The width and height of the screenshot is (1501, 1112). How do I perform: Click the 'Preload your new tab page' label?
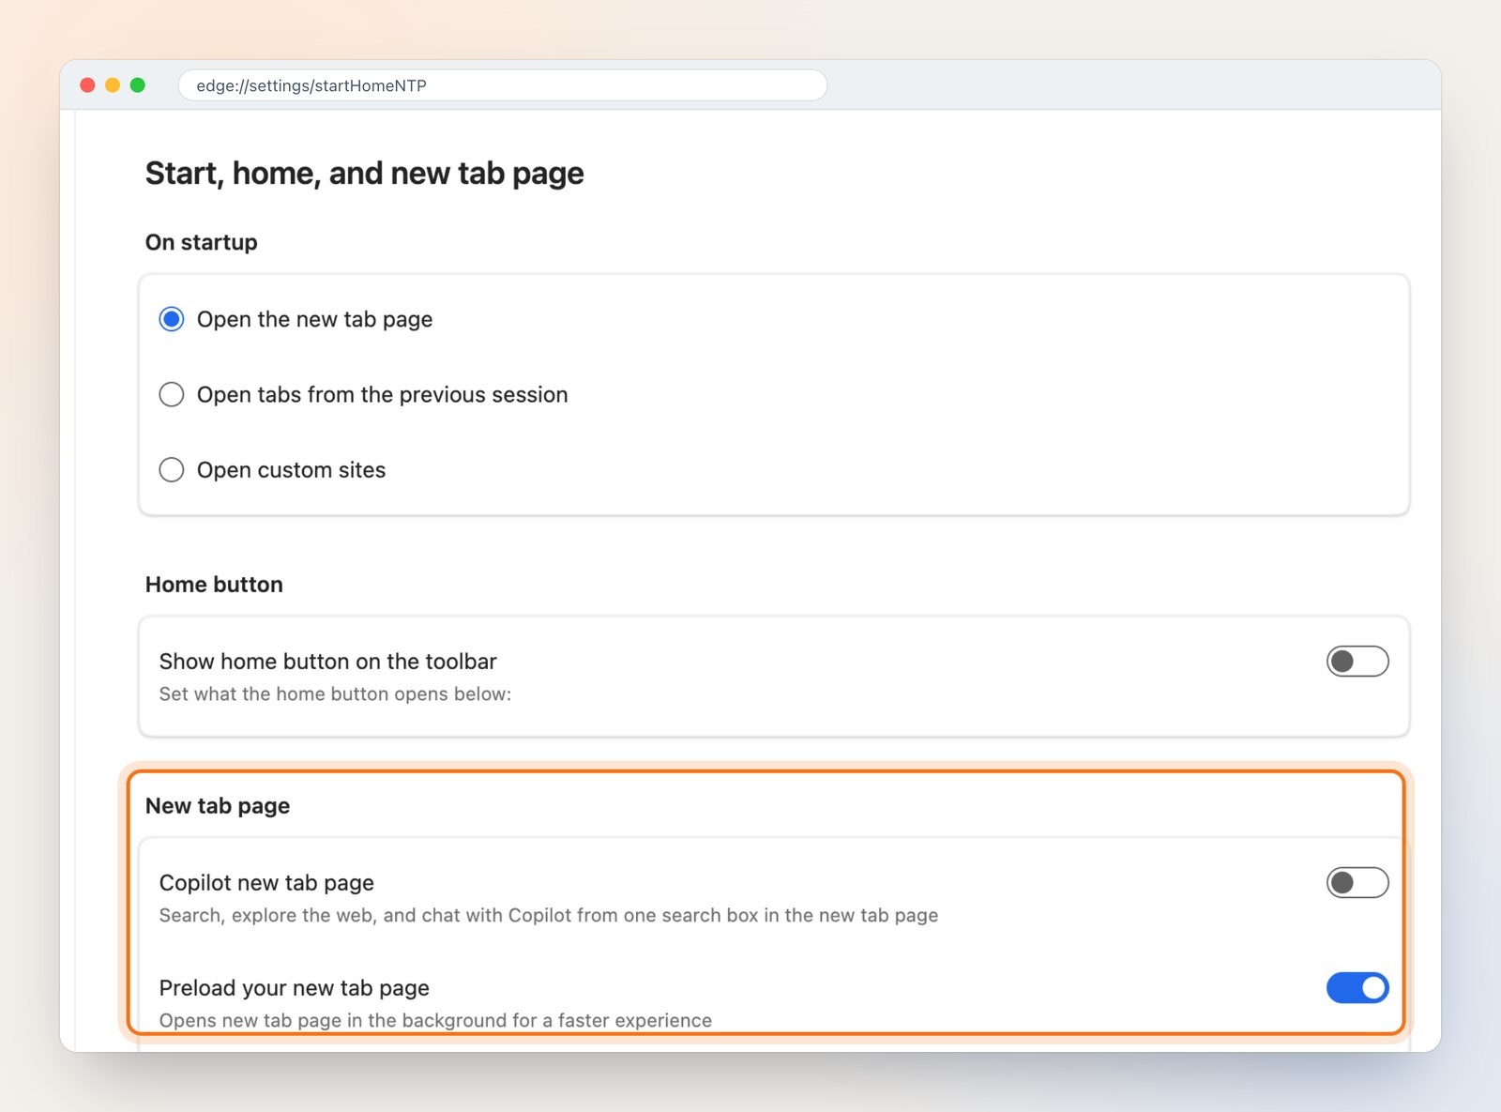295,988
